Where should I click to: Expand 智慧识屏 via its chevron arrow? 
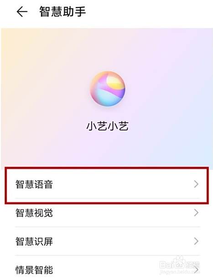[x=196, y=241]
